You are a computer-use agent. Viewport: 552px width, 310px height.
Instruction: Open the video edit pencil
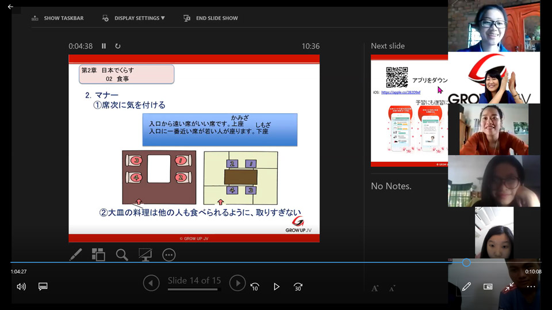[x=466, y=287]
